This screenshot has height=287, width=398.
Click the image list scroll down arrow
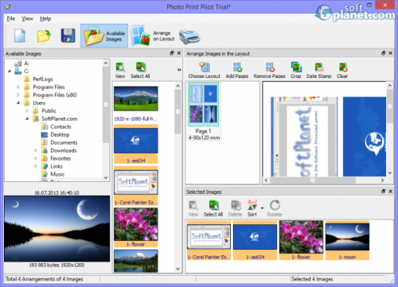pyautogui.click(x=178, y=269)
